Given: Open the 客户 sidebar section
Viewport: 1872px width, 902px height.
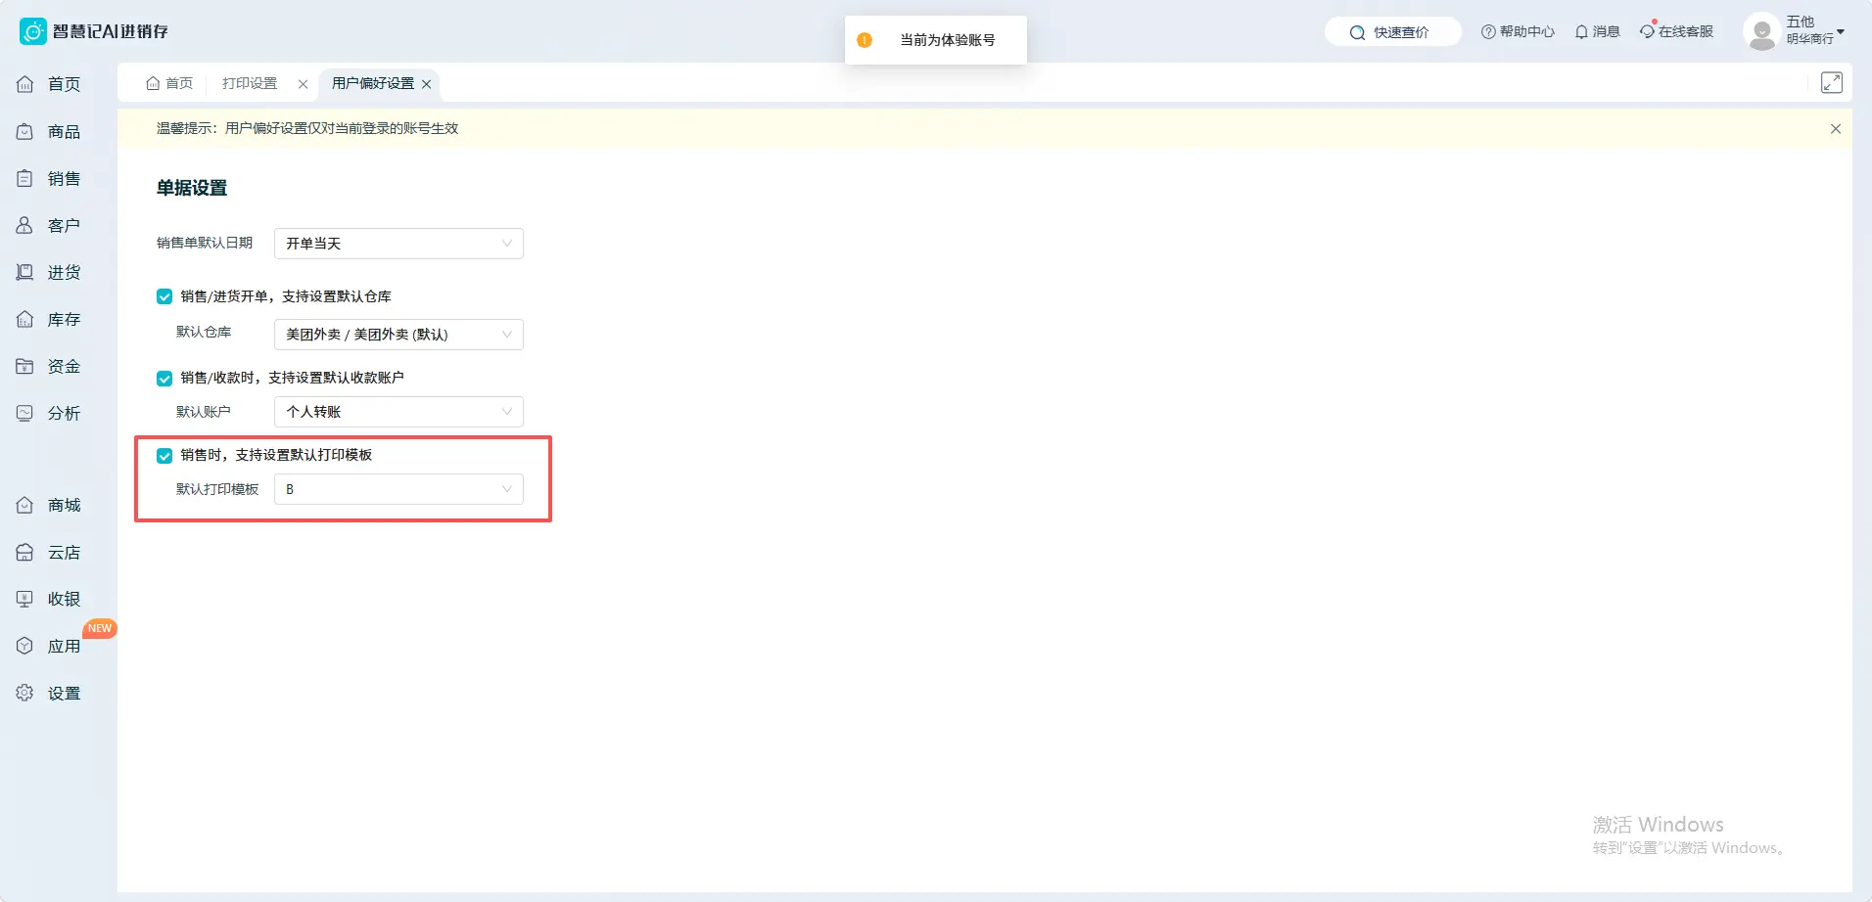Looking at the screenshot, I should [49, 225].
